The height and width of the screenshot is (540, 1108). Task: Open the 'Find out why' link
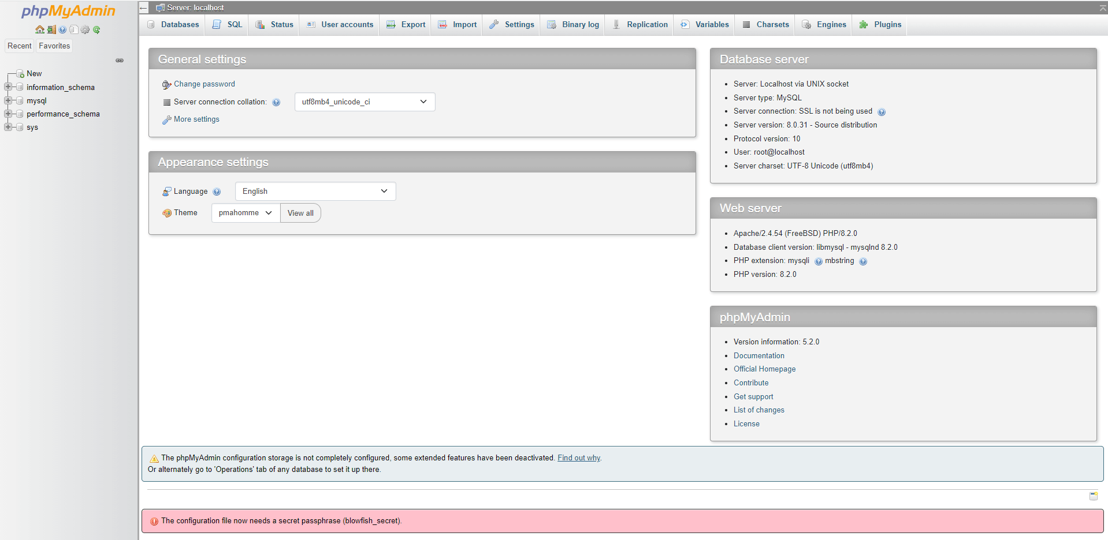point(578,457)
